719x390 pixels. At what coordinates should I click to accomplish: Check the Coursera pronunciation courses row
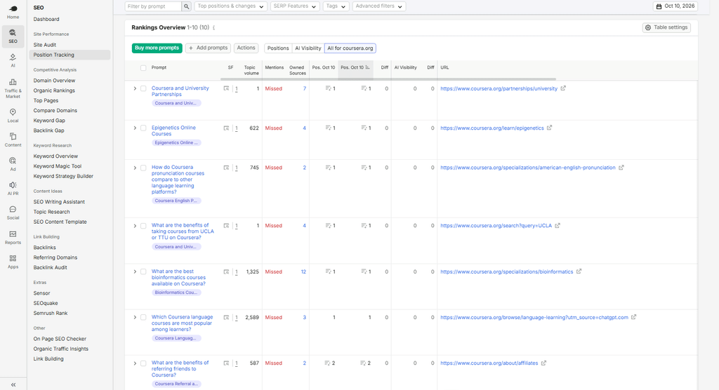click(x=143, y=168)
